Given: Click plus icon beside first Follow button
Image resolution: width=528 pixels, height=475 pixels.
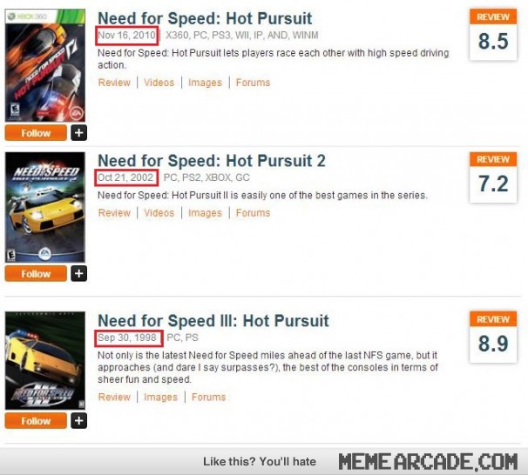Looking at the screenshot, I should (x=78, y=133).
